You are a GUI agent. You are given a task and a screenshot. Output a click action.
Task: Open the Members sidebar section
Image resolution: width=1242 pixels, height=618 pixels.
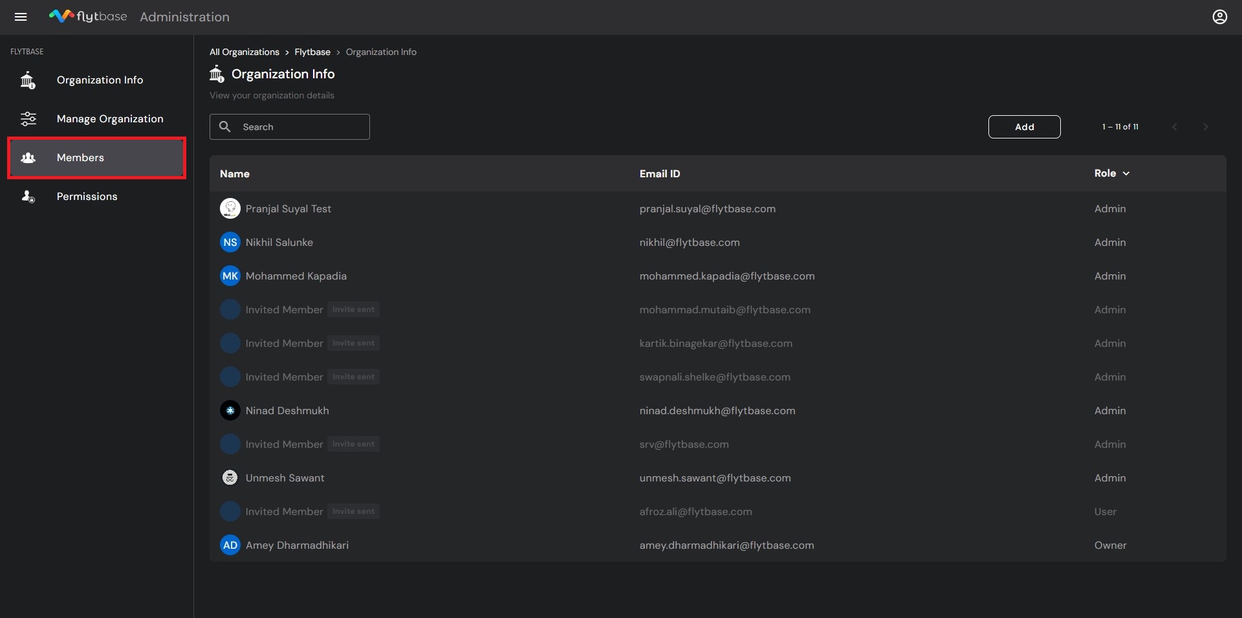coord(97,158)
